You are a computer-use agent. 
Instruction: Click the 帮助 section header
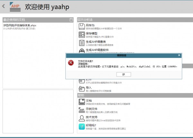[135, 95]
